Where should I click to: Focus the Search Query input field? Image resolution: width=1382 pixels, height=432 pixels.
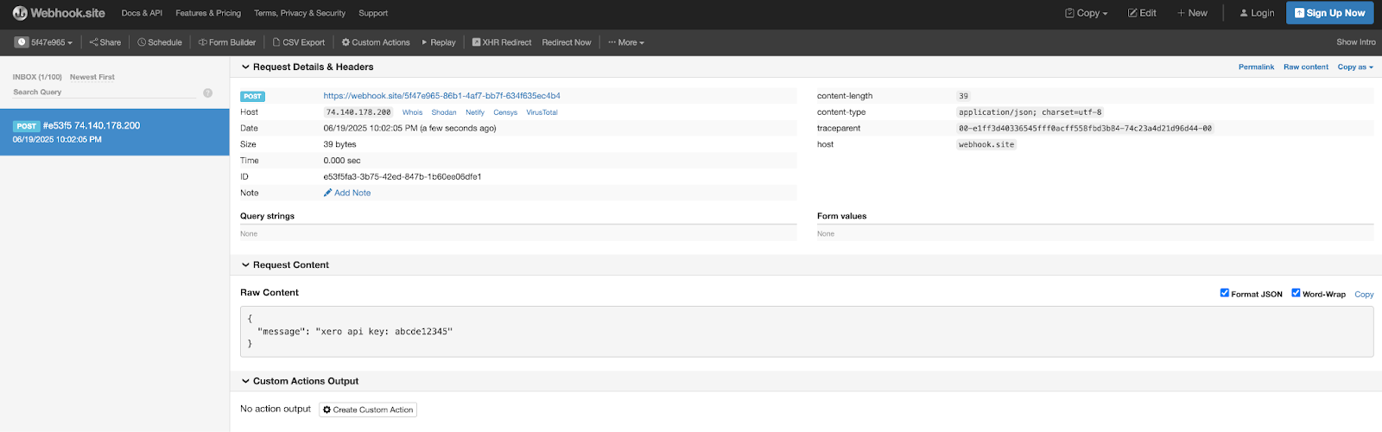point(104,92)
